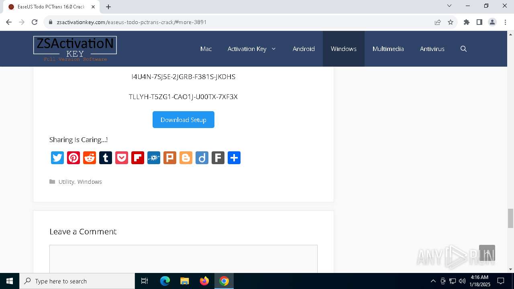Click the ZSActivationKey site logo
The width and height of the screenshot is (514, 289).
pyautogui.click(x=75, y=49)
